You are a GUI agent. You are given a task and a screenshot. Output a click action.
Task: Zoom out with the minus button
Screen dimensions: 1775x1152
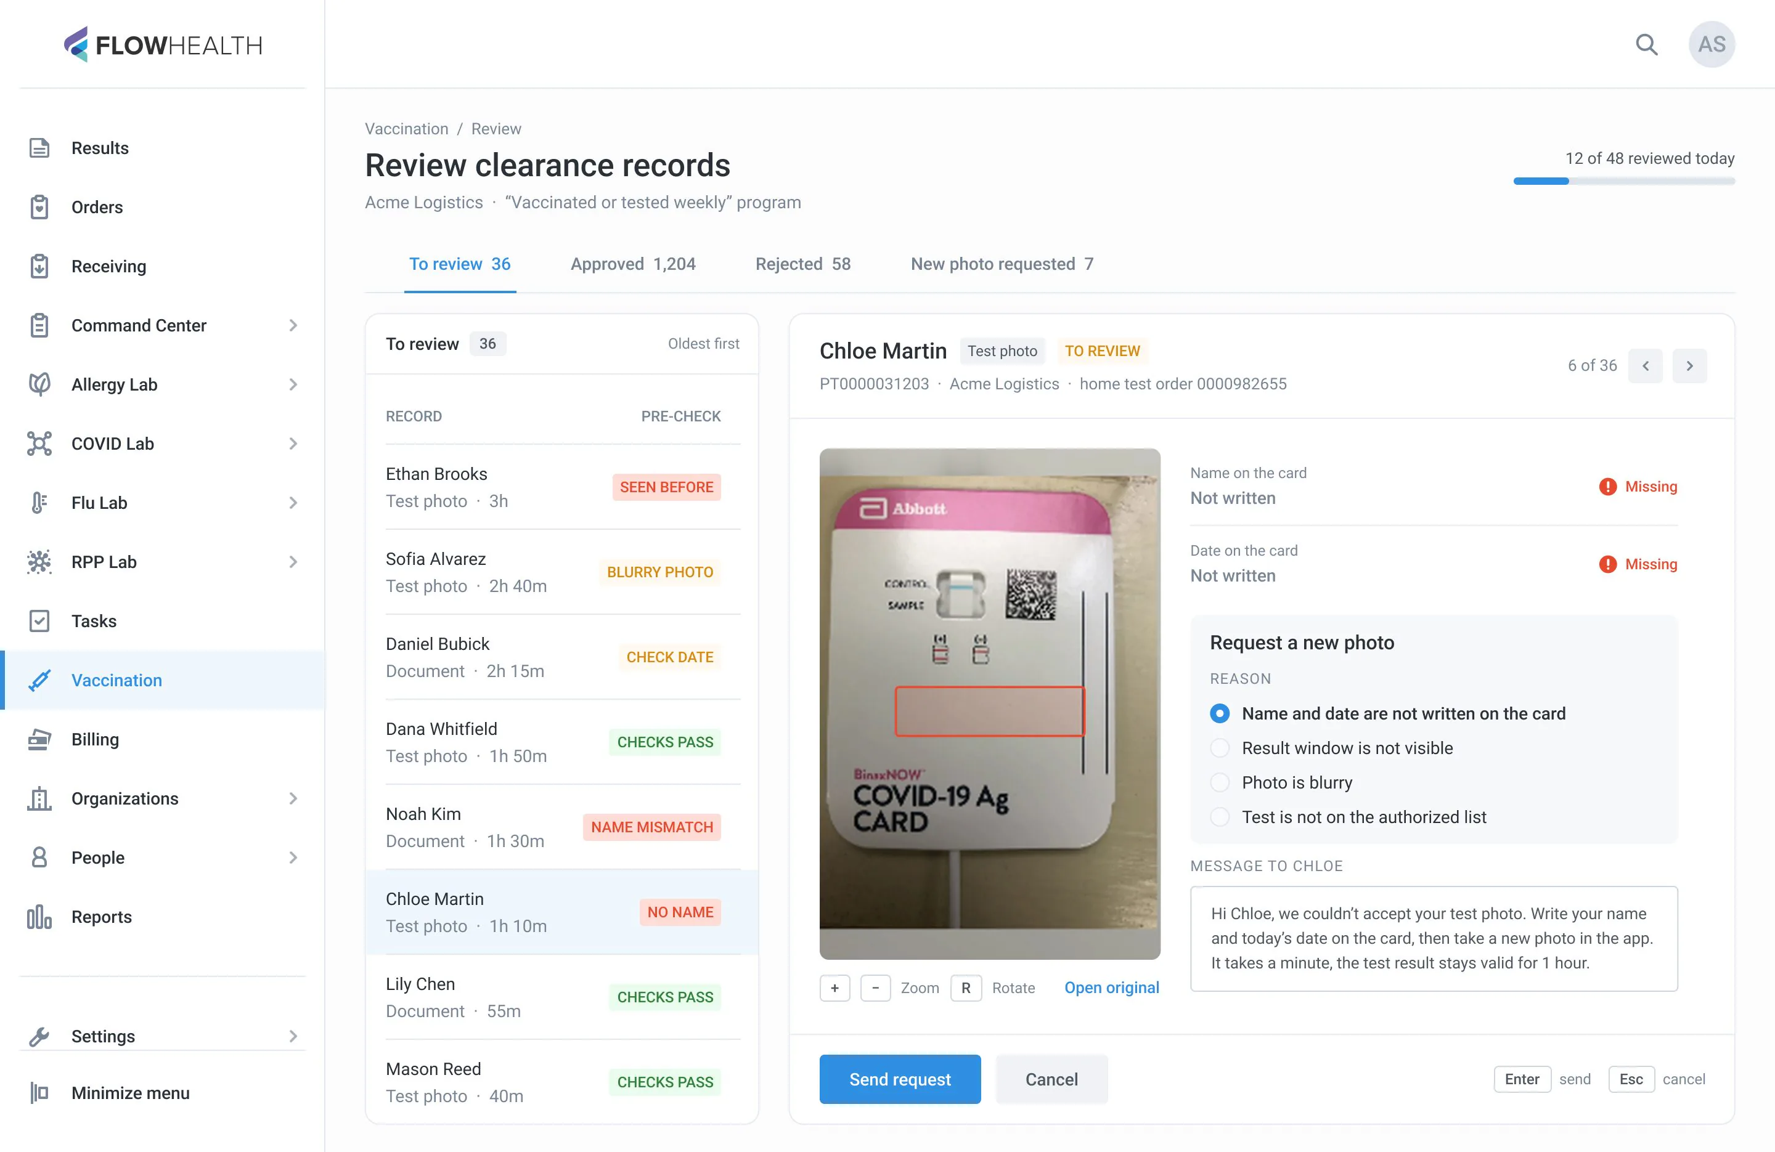[x=876, y=988]
